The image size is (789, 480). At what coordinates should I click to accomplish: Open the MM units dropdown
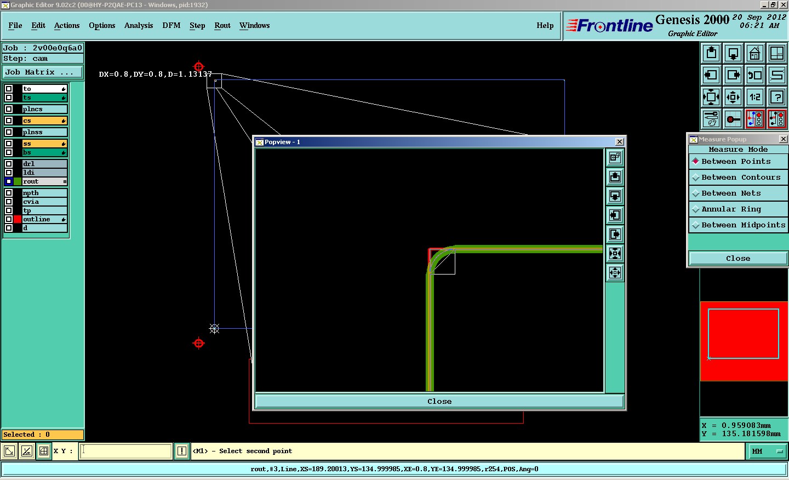pos(768,452)
